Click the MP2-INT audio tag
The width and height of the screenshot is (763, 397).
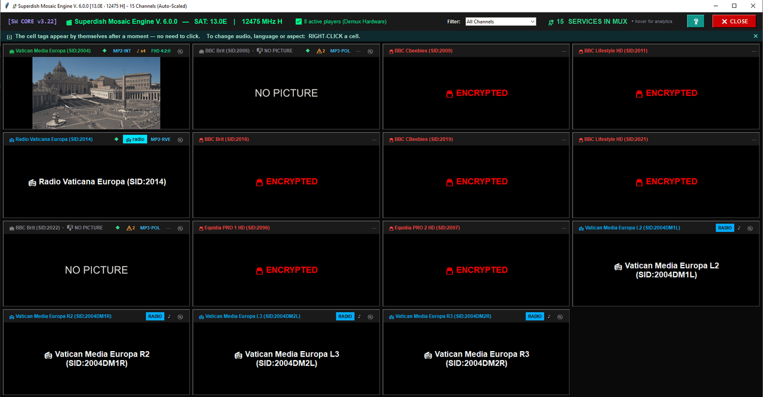122,51
